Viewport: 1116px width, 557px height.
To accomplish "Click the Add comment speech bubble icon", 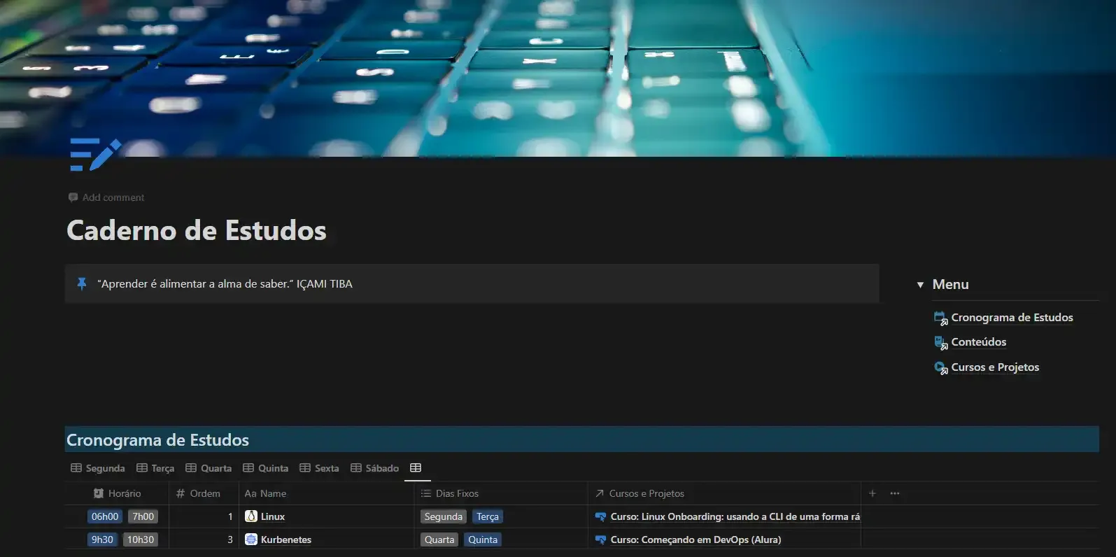I will pos(73,197).
